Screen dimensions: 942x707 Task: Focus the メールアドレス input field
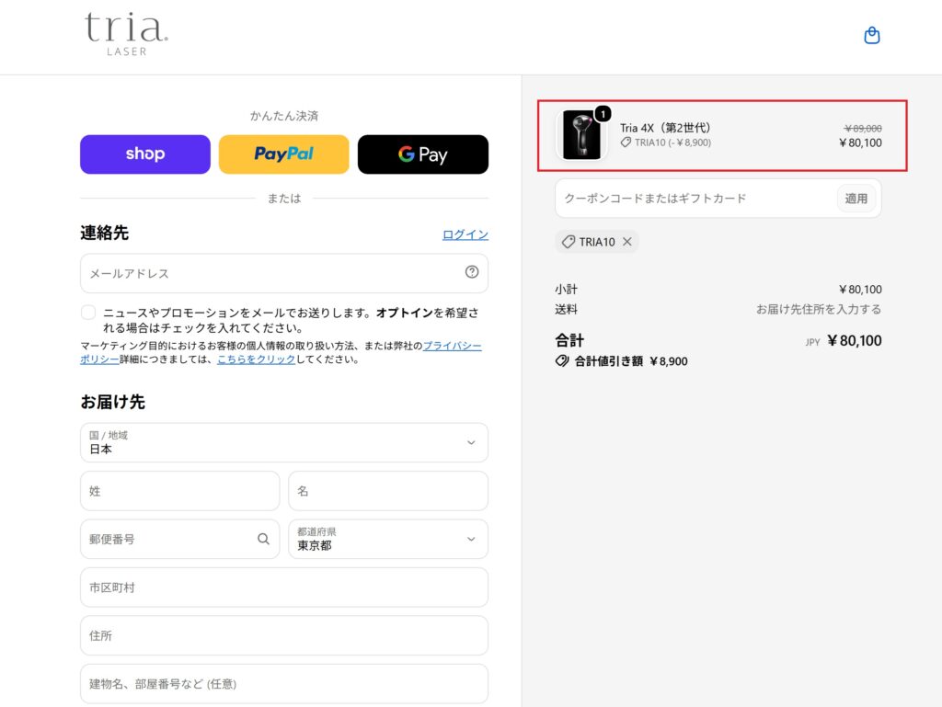[x=284, y=274]
